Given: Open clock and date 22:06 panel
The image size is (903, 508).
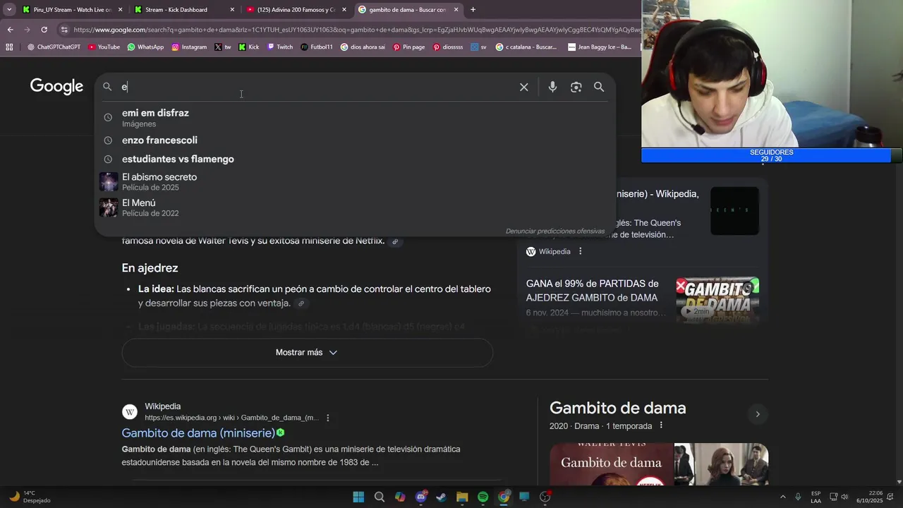Looking at the screenshot, I should point(869,497).
